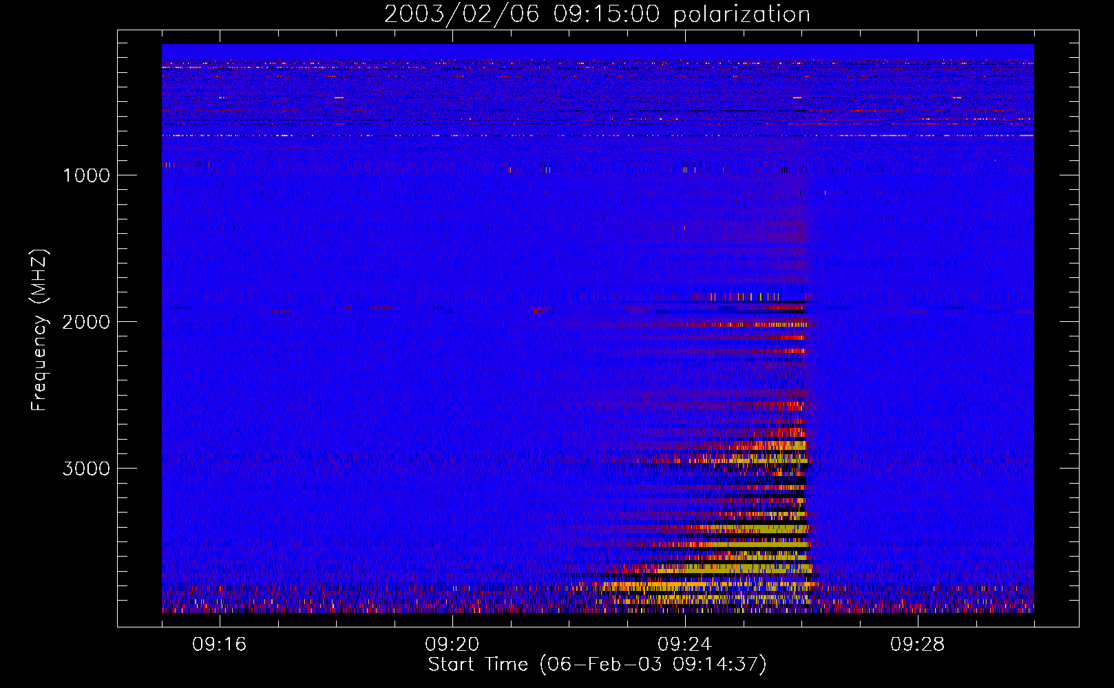Image resolution: width=1114 pixels, height=688 pixels.
Task: Click the 3000 frequency tick label
Action: pyautogui.click(x=86, y=469)
